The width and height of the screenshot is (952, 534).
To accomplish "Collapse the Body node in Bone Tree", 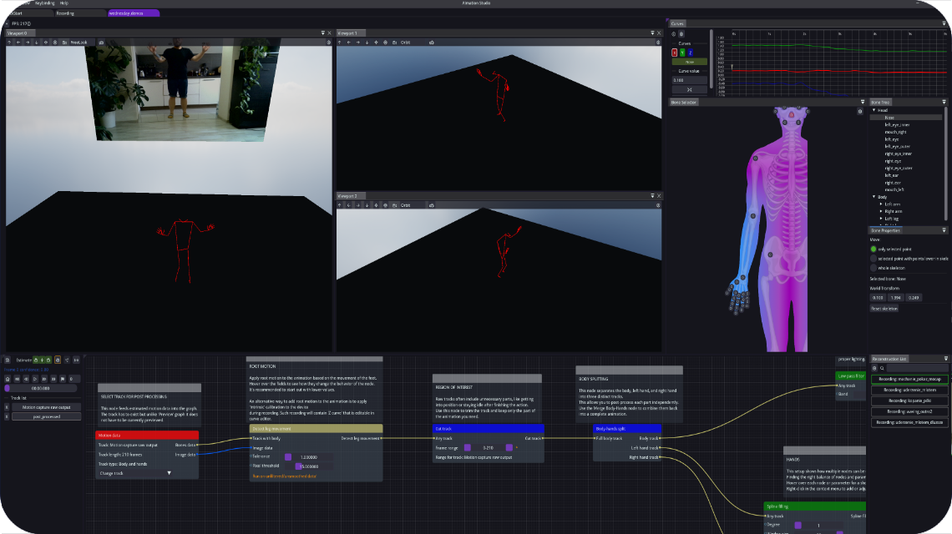I will pos(874,197).
